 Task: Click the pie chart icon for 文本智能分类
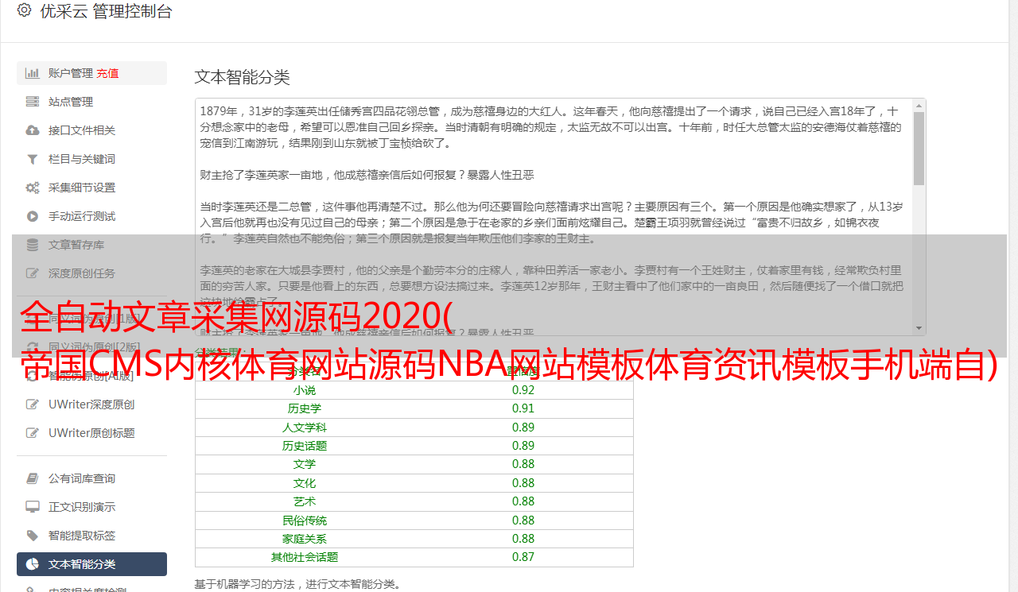[x=33, y=564]
